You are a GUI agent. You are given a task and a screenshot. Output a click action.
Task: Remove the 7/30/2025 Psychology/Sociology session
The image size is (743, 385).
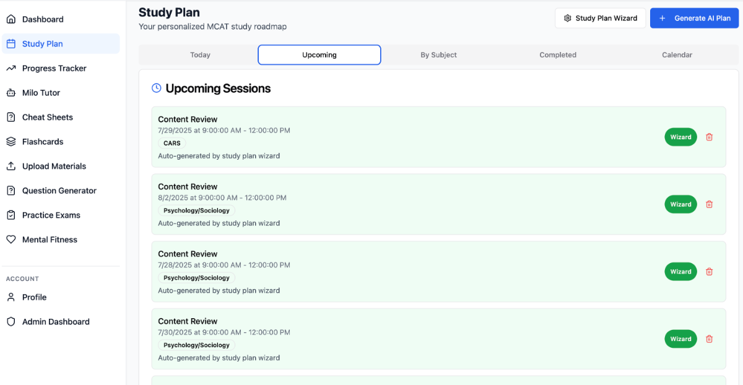(709, 339)
